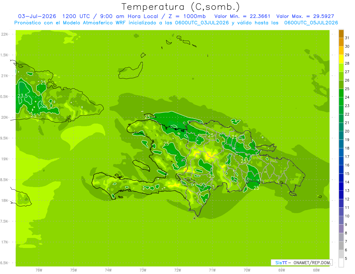Click the 22N latitude axis label
355x274 pixels.
[x=5, y=34]
